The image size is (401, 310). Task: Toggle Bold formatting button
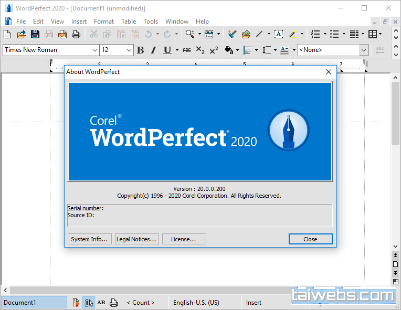140,50
